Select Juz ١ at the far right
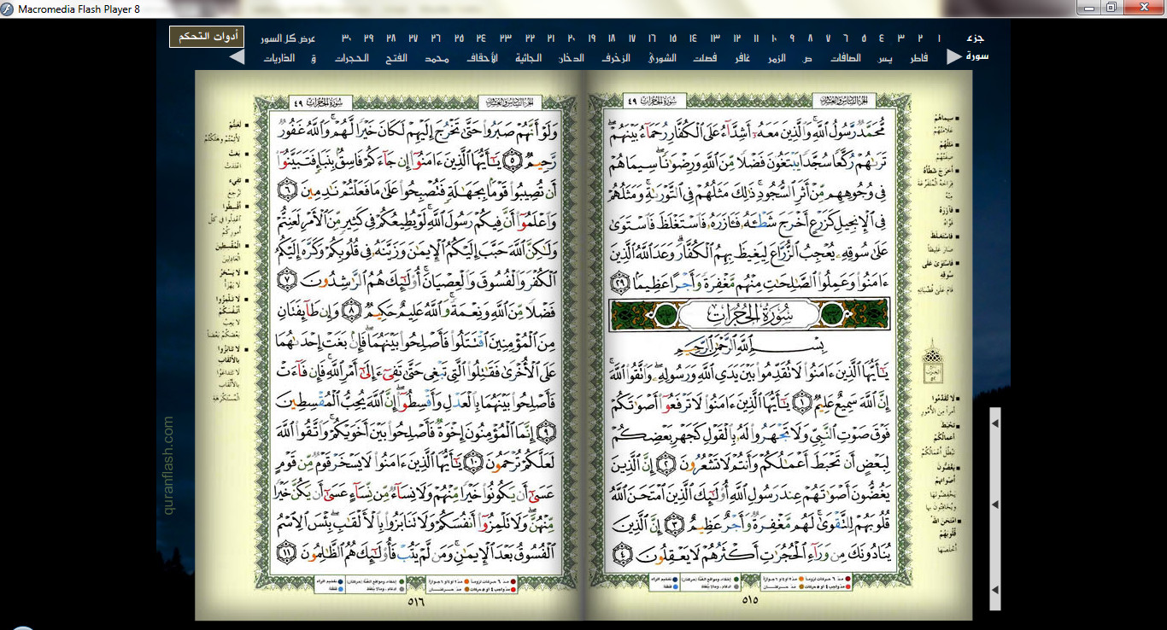 (x=938, y=39)
